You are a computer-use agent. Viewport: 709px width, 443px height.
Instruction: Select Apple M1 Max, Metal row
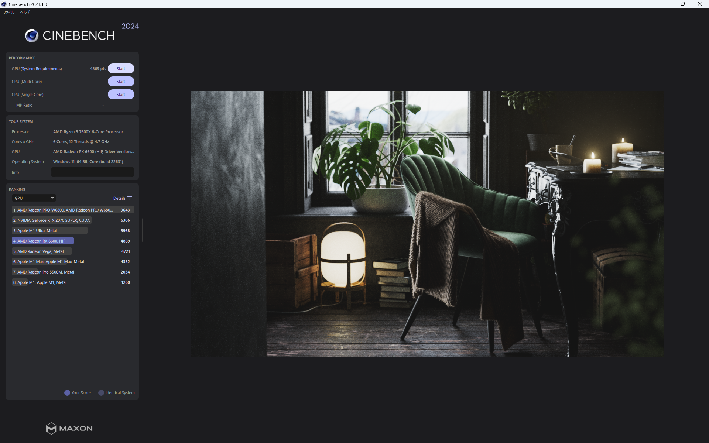point(73,262)
